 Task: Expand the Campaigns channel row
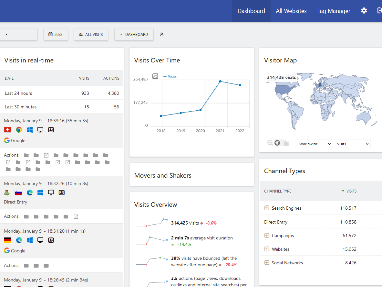point(267,236)
